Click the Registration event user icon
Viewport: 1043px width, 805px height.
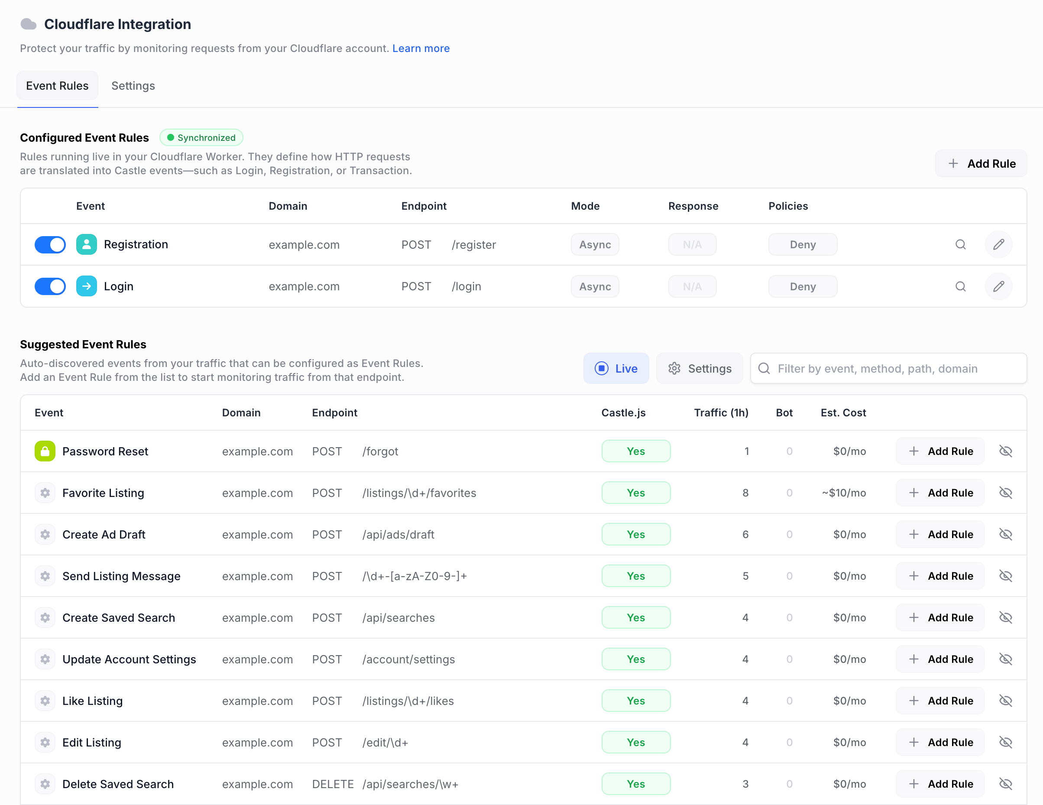(x=87, y=245)
